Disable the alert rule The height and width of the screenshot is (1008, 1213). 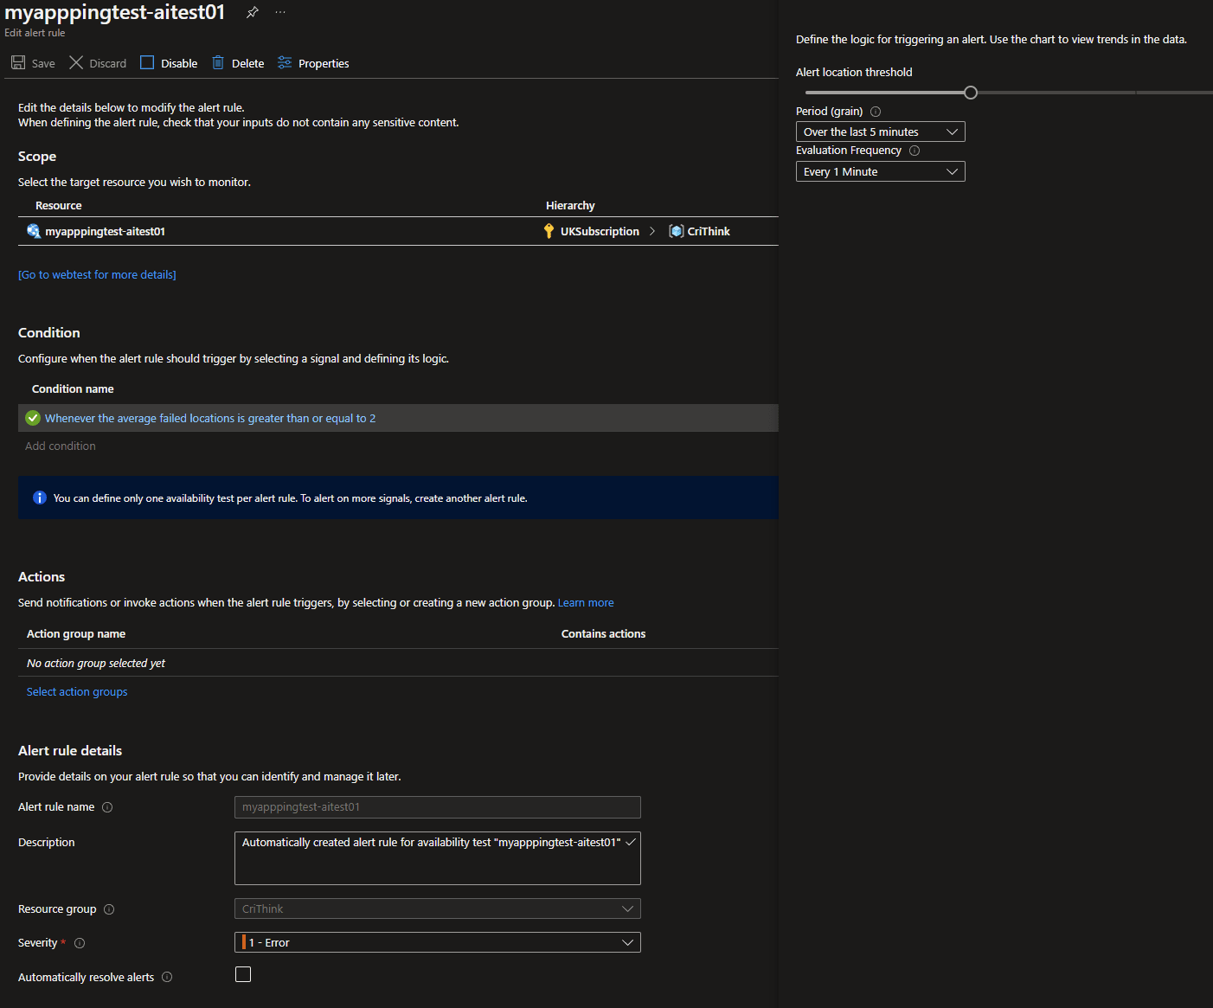[169, 62]
